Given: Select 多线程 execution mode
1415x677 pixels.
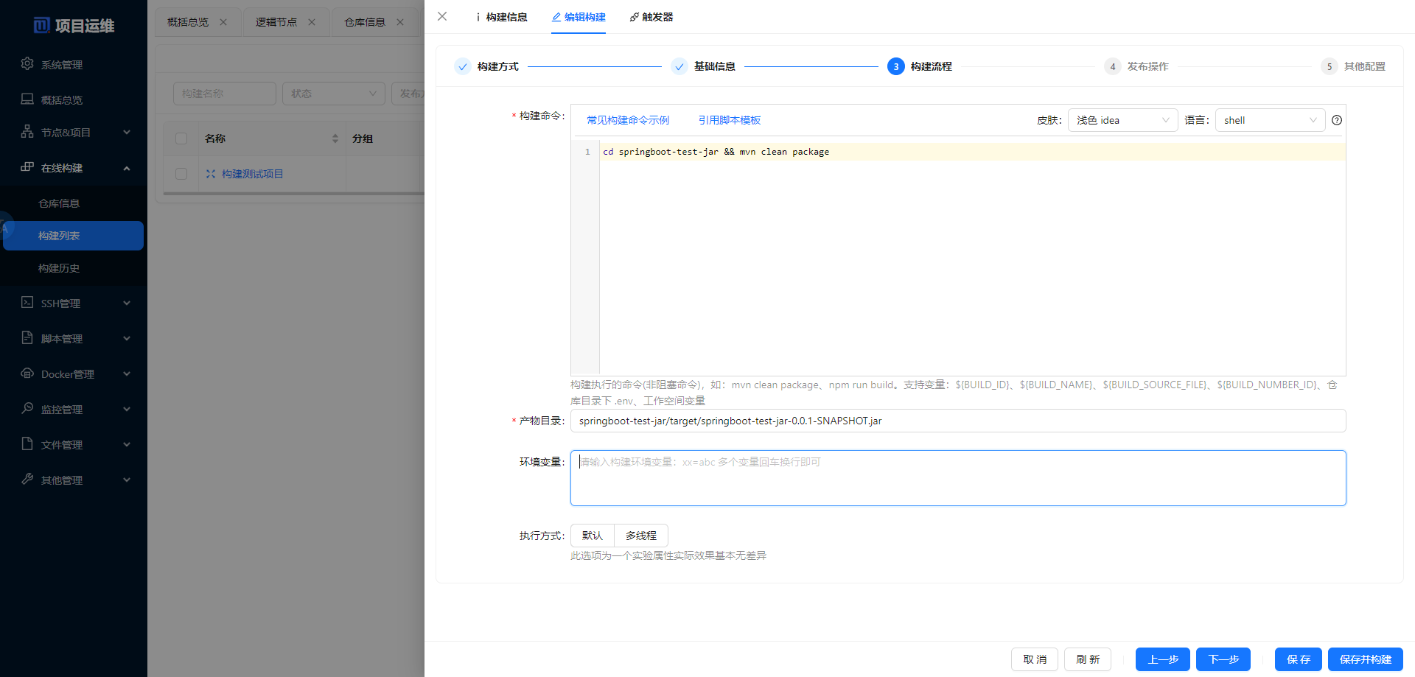Looking at the screenshot, I should click(640, 536).
